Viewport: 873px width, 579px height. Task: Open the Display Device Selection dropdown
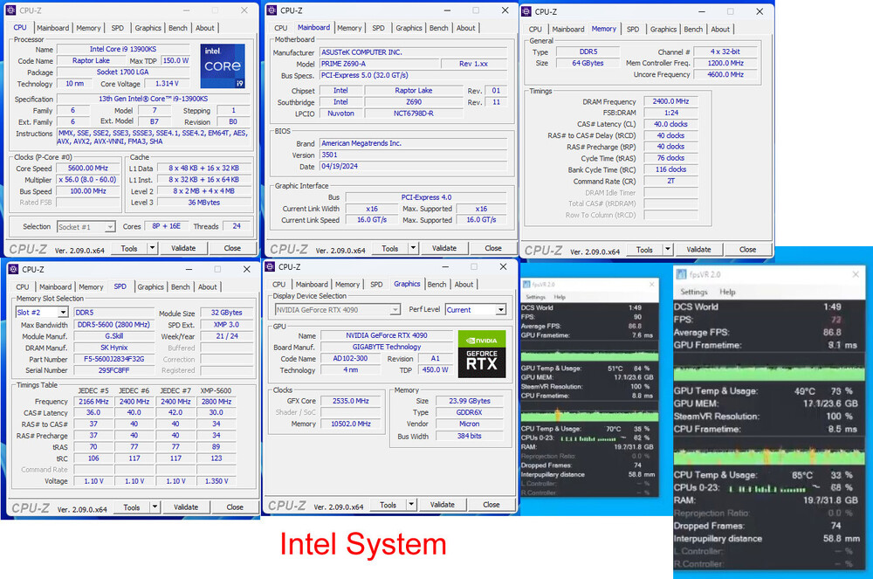pos(336,309)
